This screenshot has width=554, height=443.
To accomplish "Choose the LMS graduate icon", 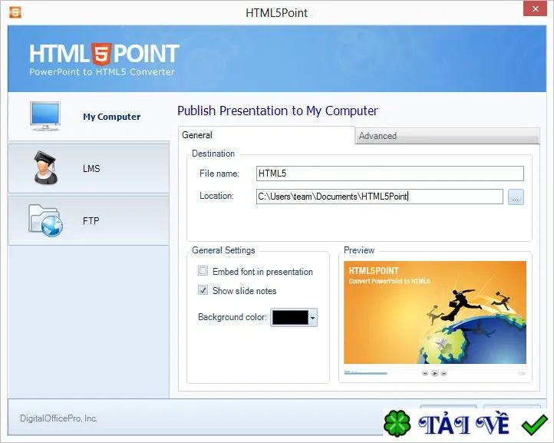I will point(45,167).
